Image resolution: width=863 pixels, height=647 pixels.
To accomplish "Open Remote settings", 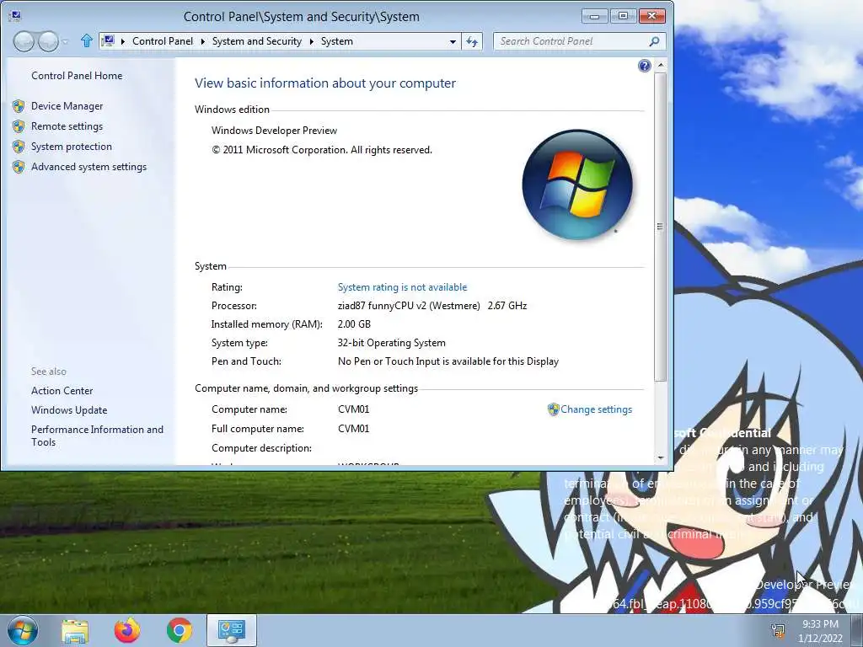I will pos(67,126).
